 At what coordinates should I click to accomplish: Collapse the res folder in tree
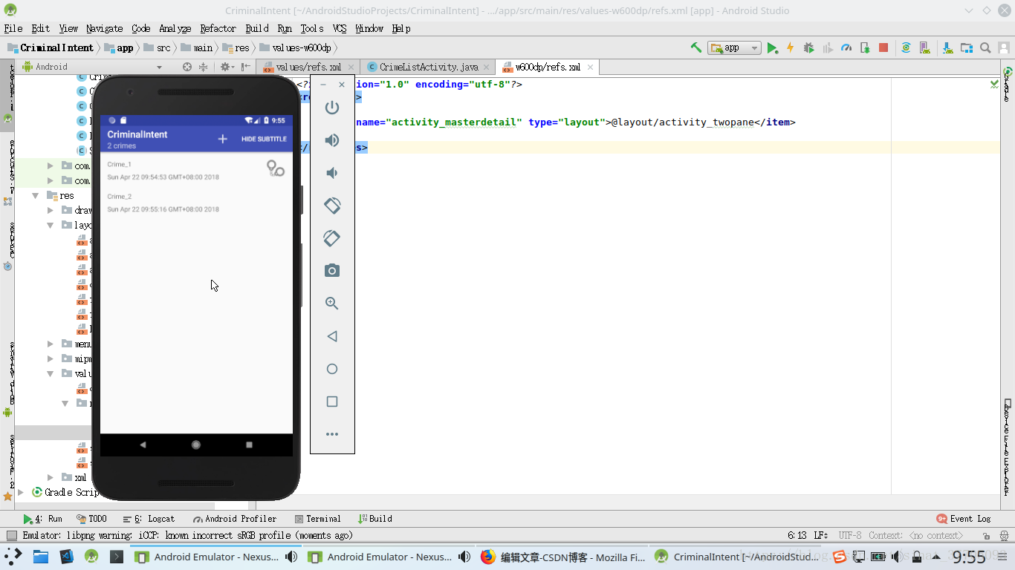click(35, 196)
